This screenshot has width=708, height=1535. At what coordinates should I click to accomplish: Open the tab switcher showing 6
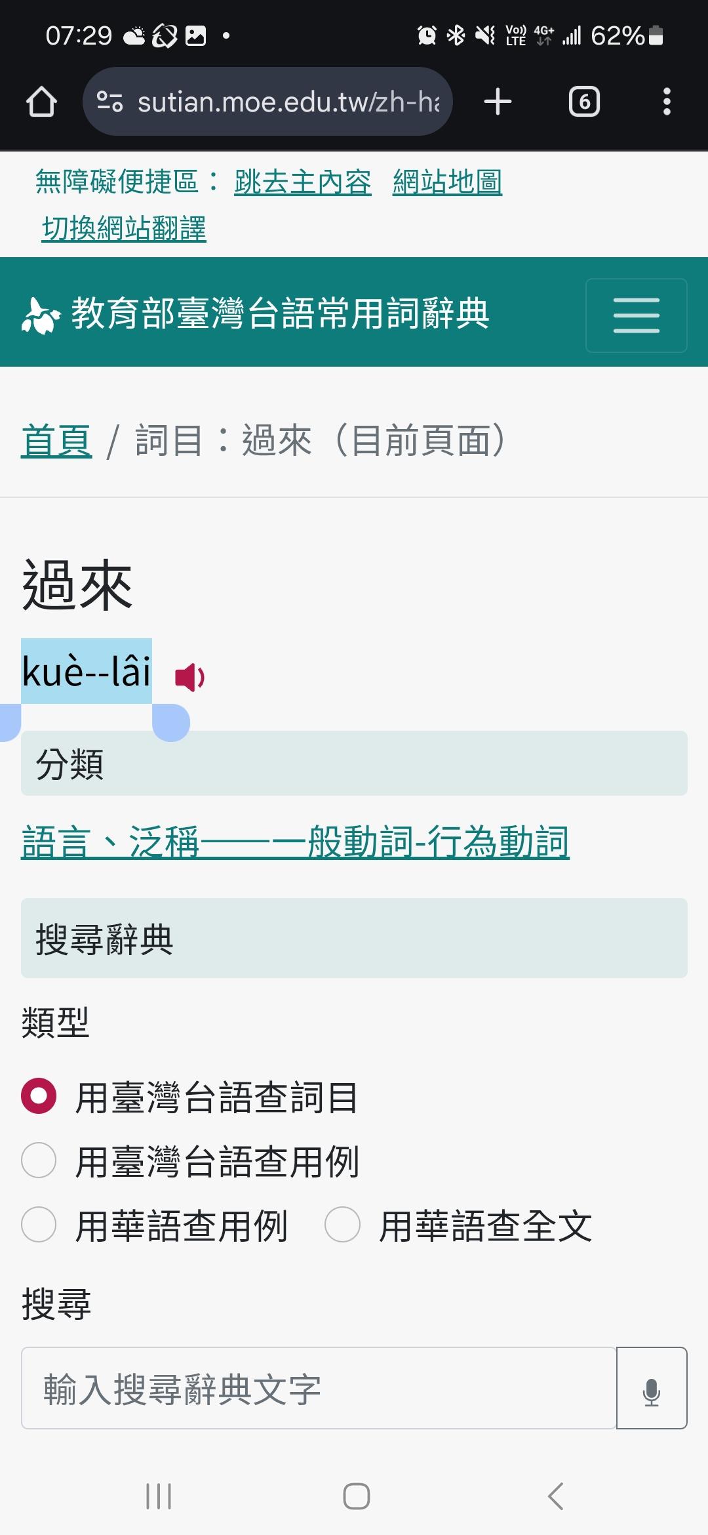(x=584, y=102)
